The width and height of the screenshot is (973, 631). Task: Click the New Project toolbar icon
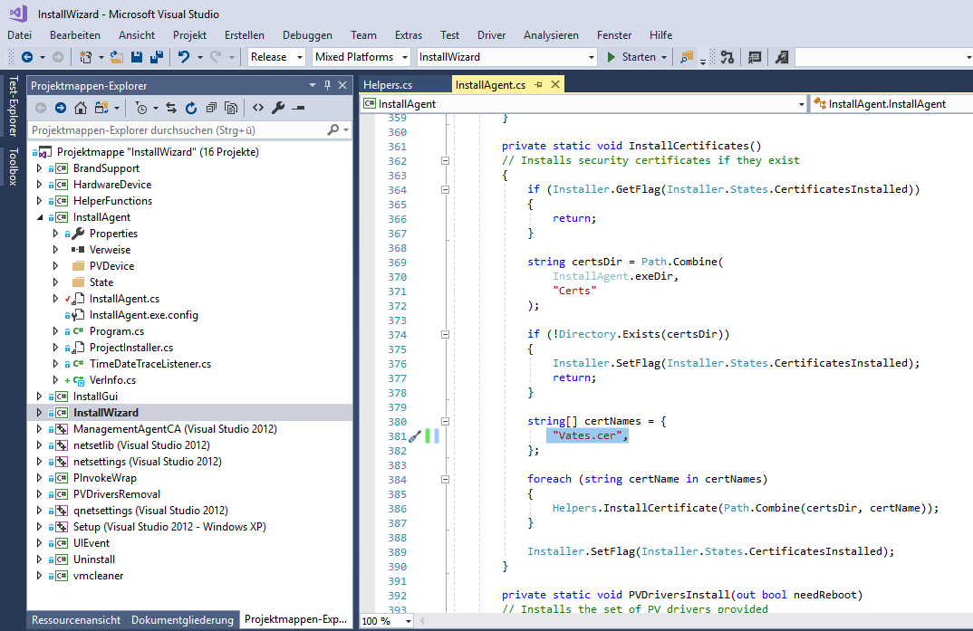tap(86, 57)
